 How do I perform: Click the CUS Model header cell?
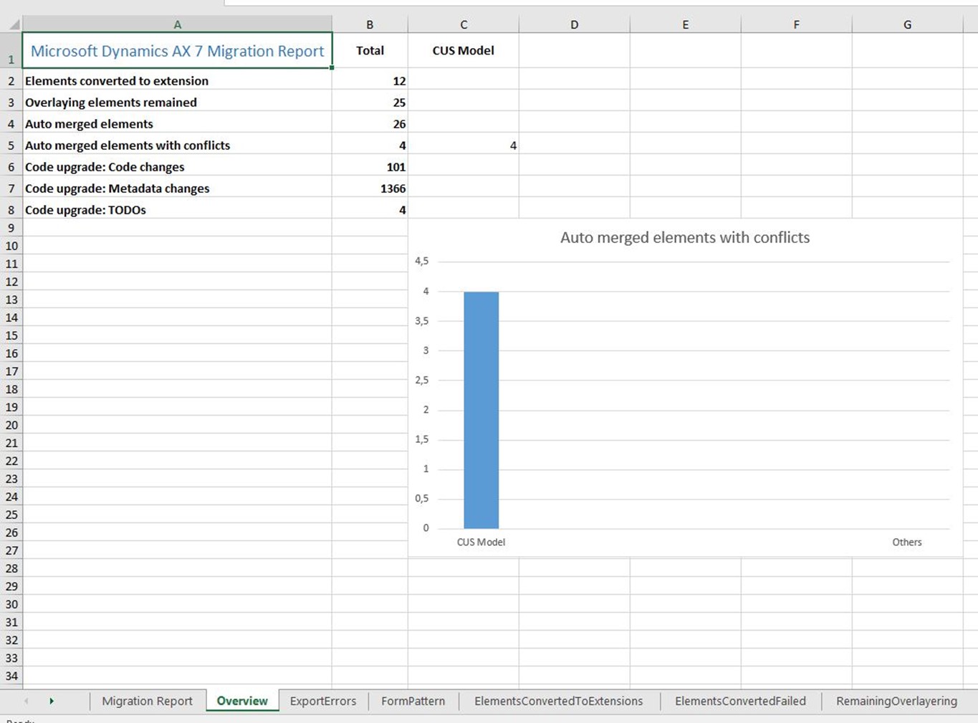point(464,51)
